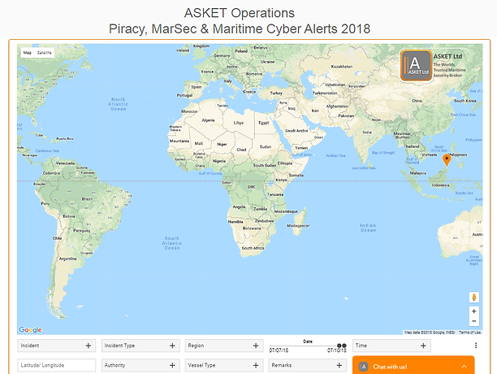Click the Argentina label on map

tap(68, 259)
